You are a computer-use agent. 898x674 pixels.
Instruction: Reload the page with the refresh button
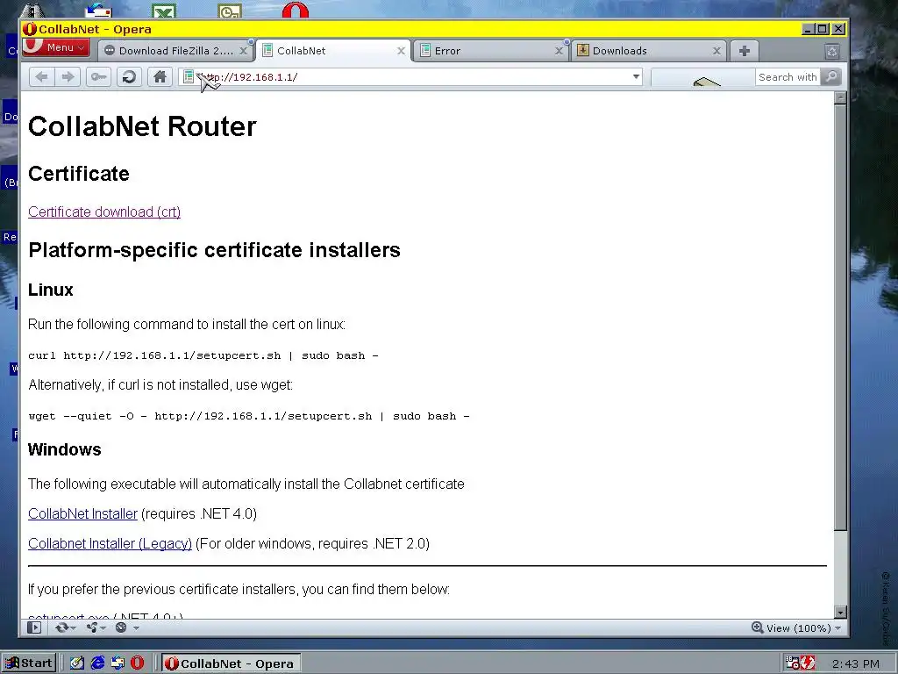coord(130,77)
